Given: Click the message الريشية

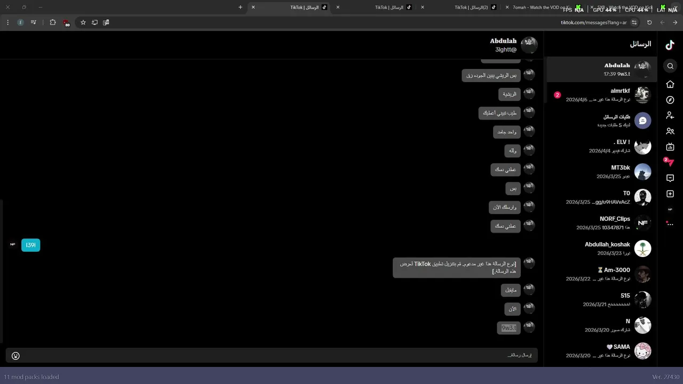Looking at the screenshot, I should coord(510,94).
